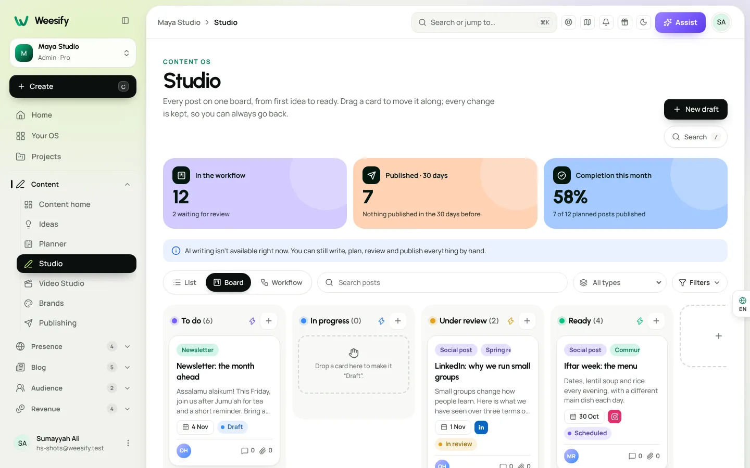Focus the Search posts field
Image resolution: width=750 pixels, height=468 pixels.
click(442, 282)
